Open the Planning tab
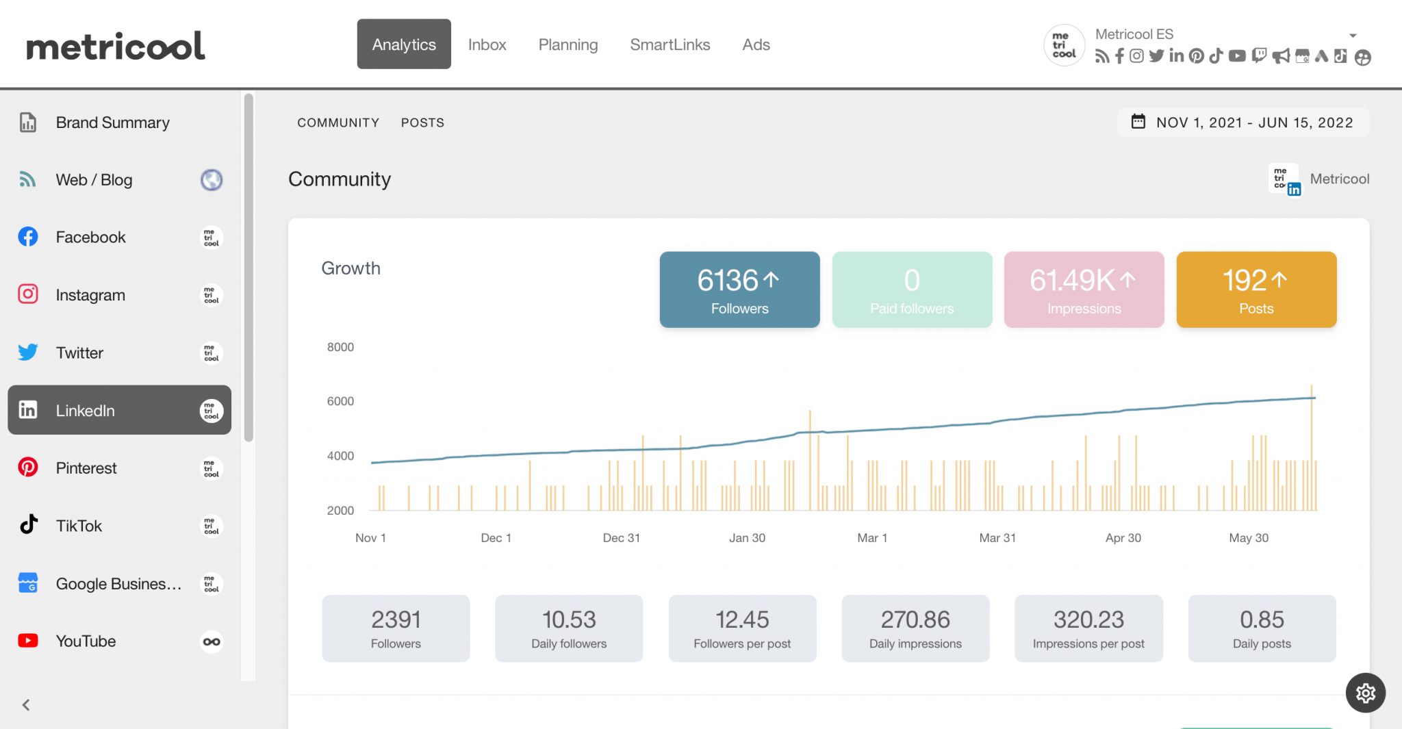The height and width of the screenshot is (729, 1402). [x=568, y=44]
